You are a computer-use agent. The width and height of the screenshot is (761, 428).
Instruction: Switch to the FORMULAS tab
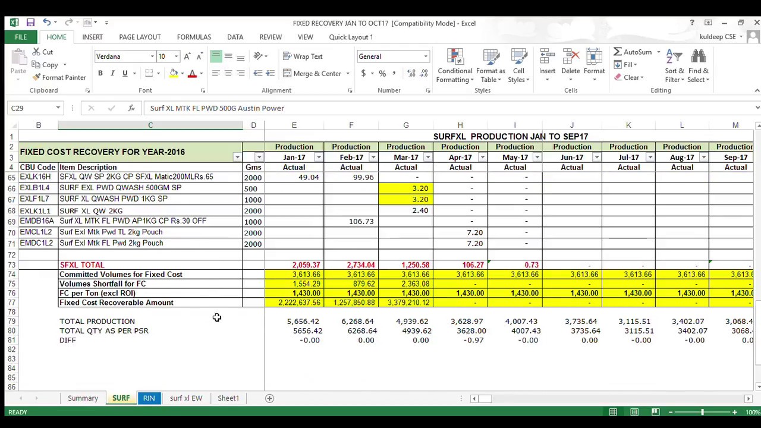tap(194, 37)
